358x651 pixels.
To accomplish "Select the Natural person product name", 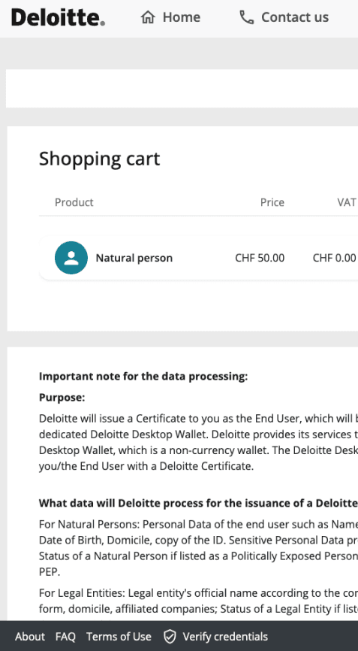I will [134, 258].
